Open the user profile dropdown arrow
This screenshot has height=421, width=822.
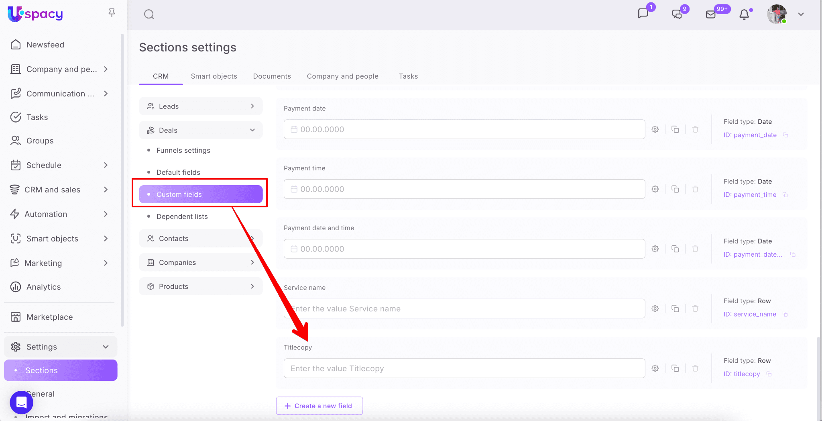tap(801, 14)
